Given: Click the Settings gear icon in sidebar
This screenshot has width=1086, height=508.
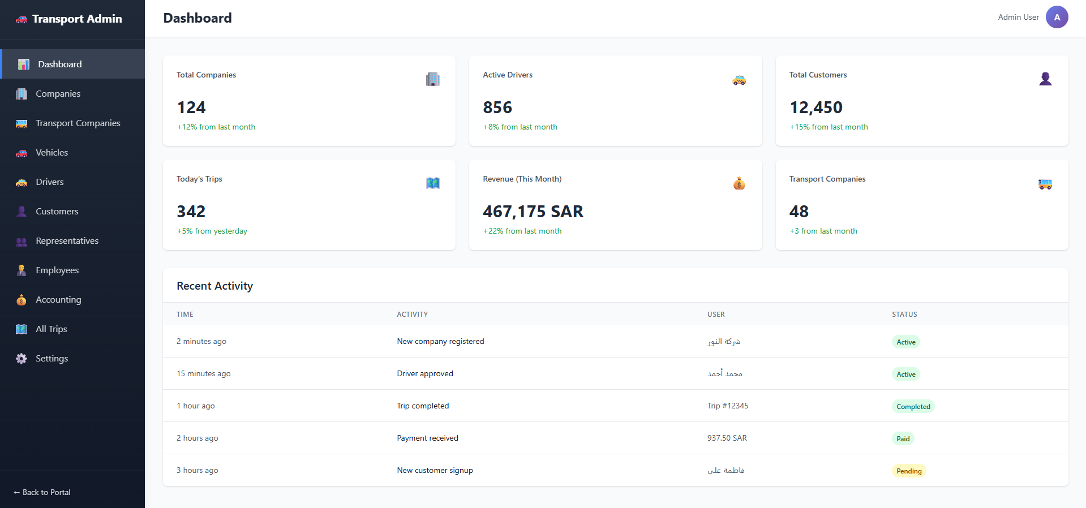Looking at the screenshot, I should point(22,359).
